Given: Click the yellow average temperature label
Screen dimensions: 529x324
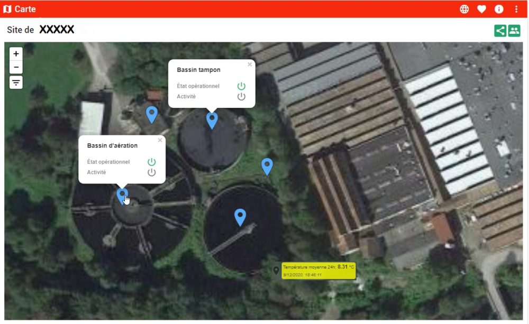Looking at the screenshot, I should [x=318, y=271].
